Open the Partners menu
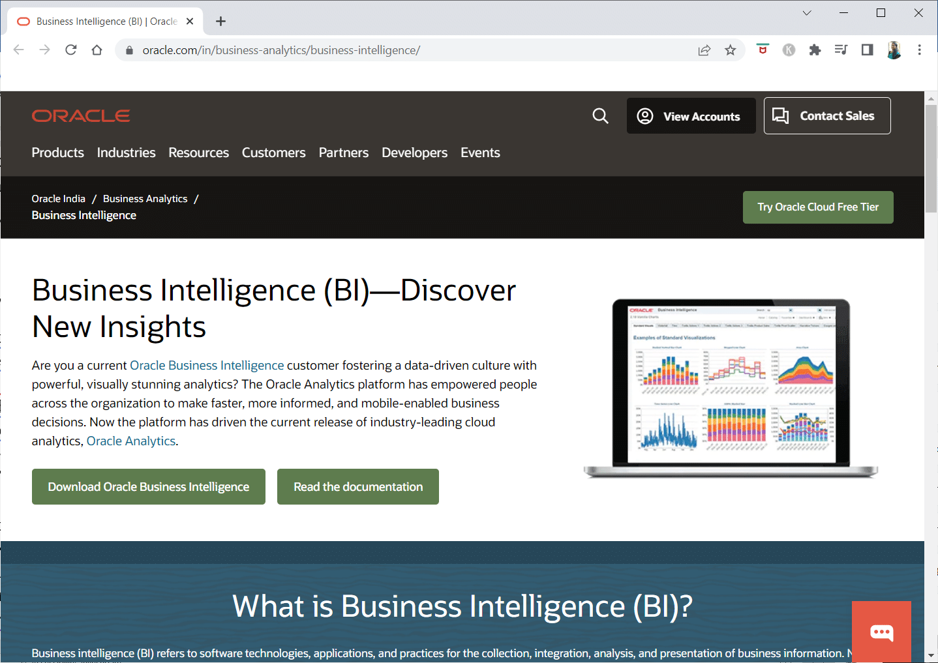 tap(344, 153)
